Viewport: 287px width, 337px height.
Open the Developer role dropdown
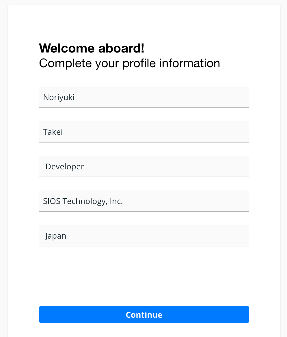coord(144,166)
